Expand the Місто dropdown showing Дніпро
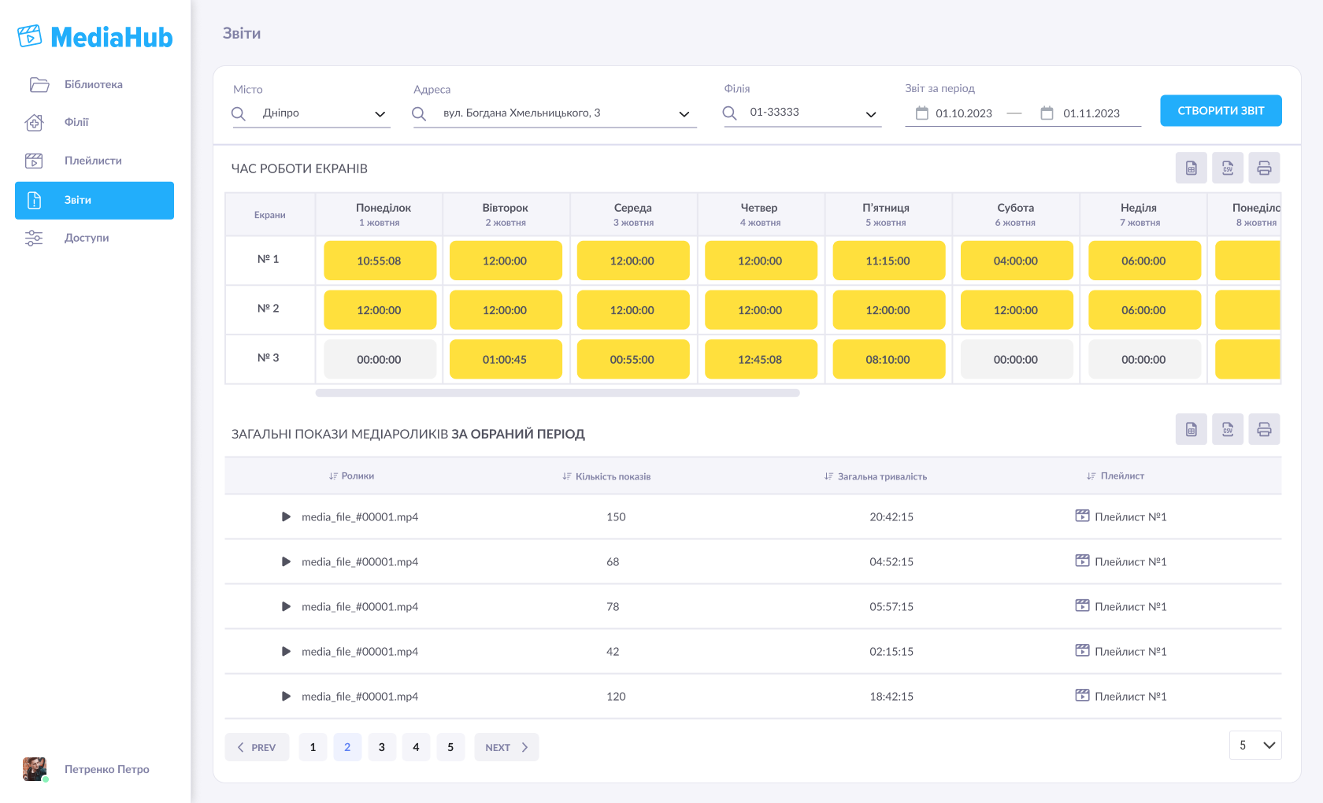Image resolution: width=1323 pixels, height=803 pixels. pyautogui.click(x=380, y=114)
